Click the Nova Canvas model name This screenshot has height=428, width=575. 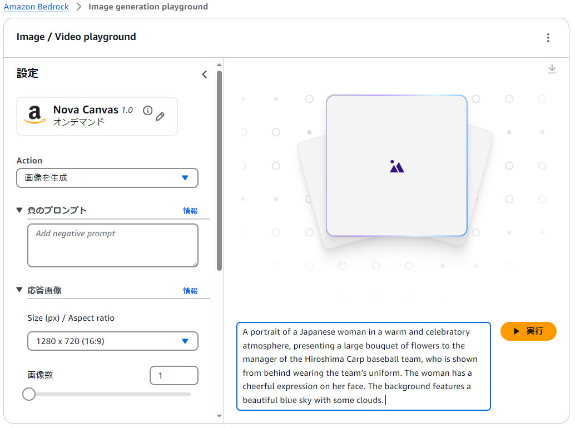pyautogui.click(x=86, y=110)
